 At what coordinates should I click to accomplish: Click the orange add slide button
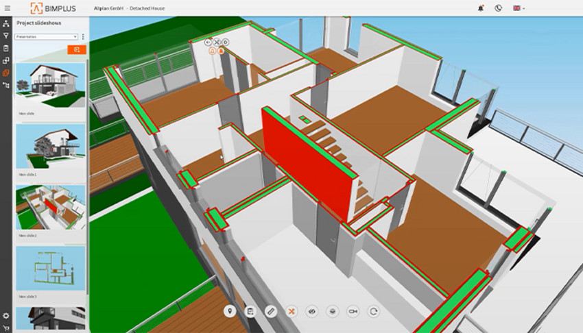pyautogui.click(x=76, y=49)
